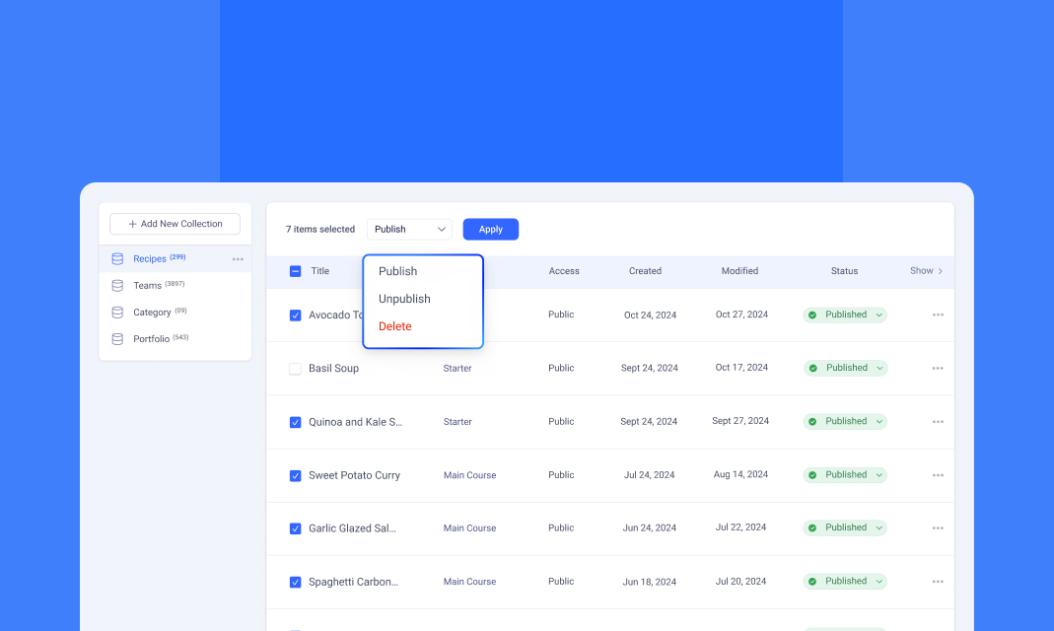Open more options for Sweet Potato Curry
The width and height of the screenshot is (1054, 631).
click(938, 475)
